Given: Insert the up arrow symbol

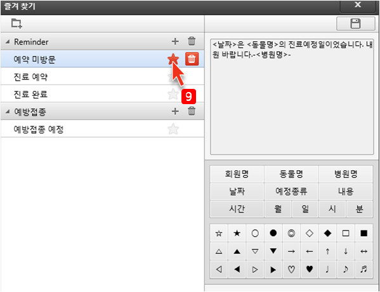Looking at the screenshot, I should (x=327, y=251).
